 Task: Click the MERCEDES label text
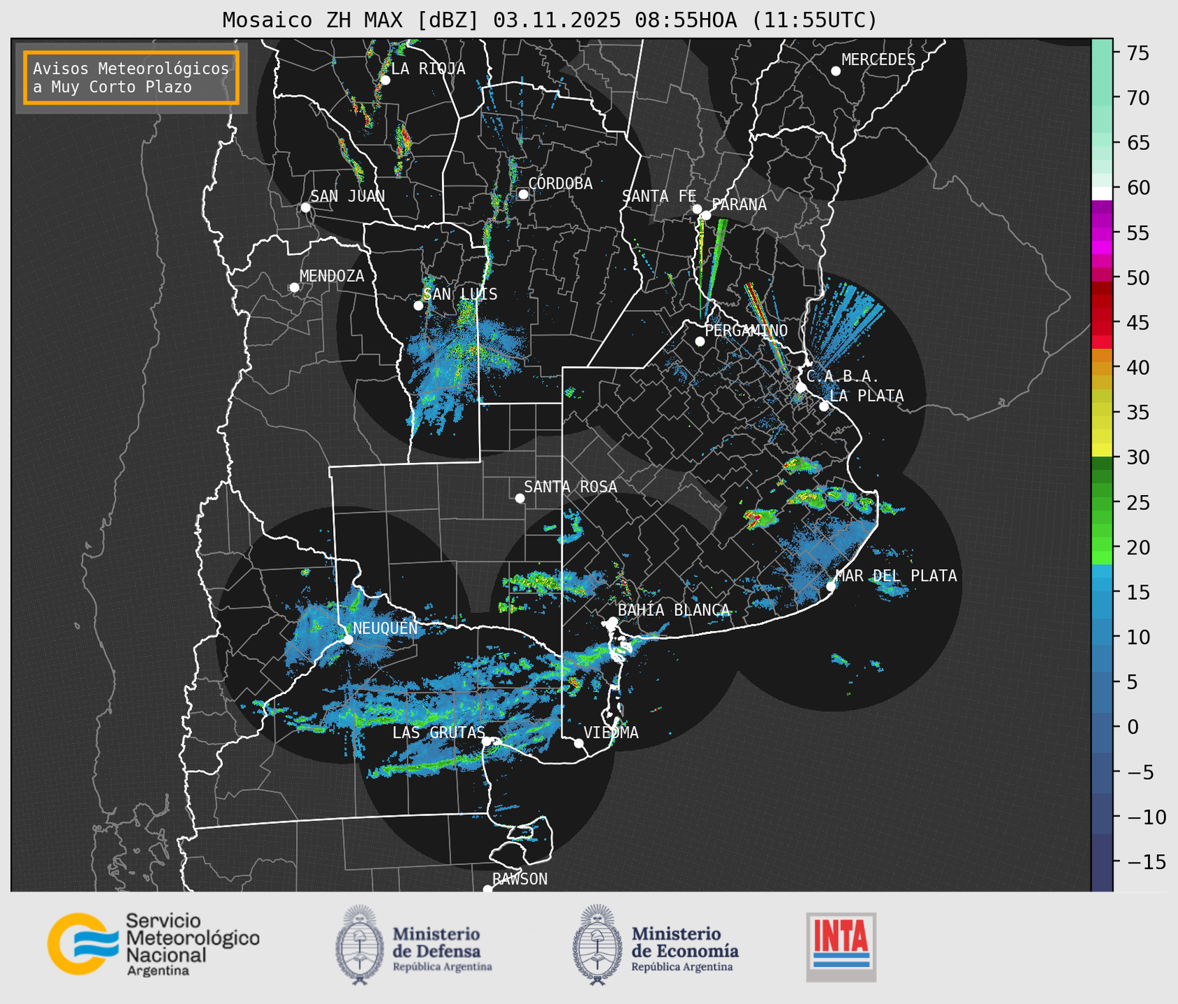click(x=878, y=60)
